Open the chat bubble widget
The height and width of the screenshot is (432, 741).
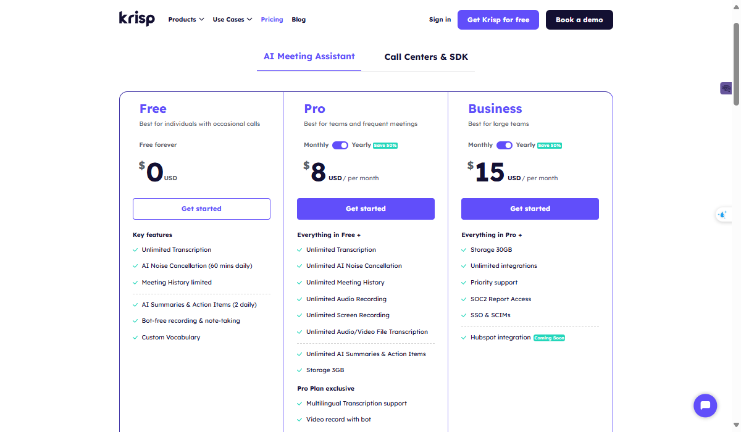point(705,405)
